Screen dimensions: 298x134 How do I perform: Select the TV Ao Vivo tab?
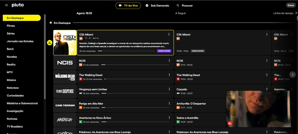point(128,5)
